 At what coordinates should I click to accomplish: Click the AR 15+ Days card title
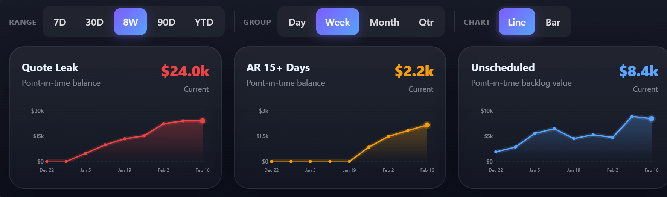[x=278, y=68]
